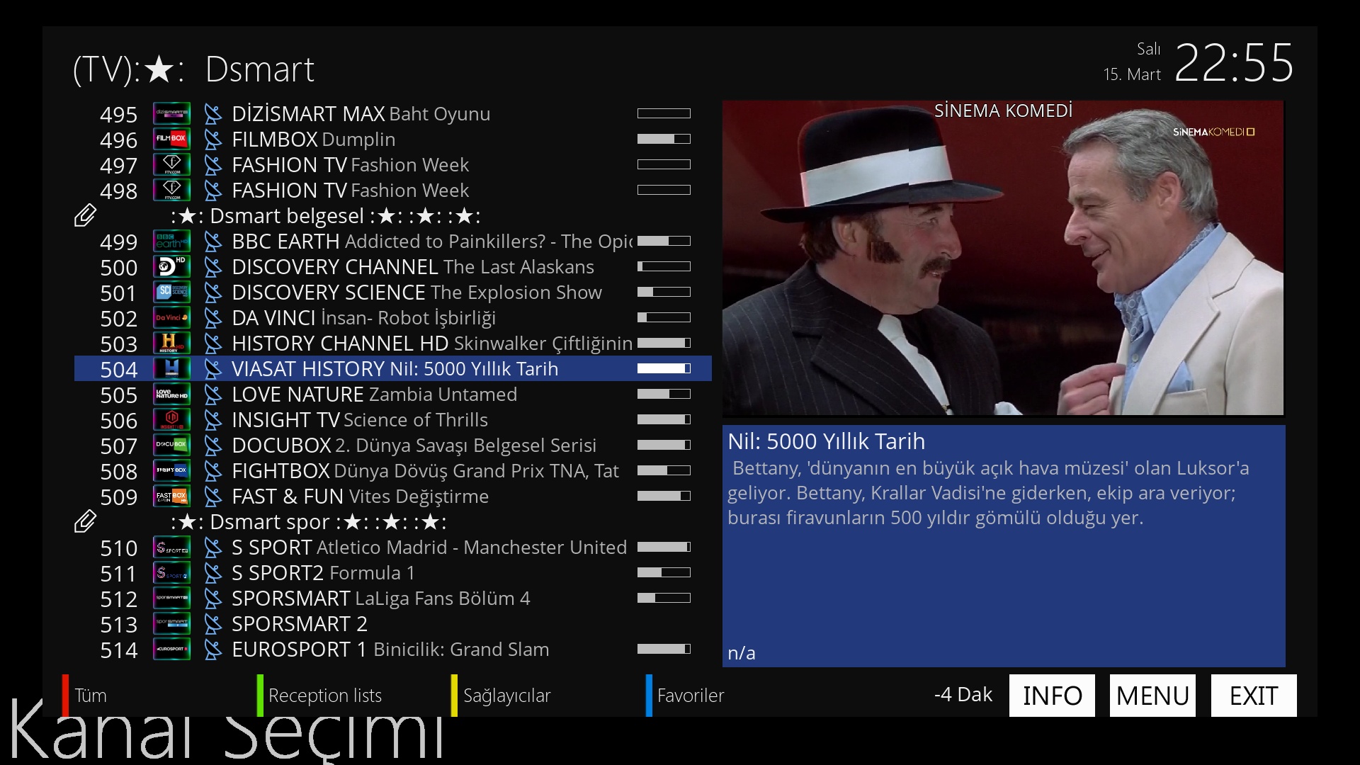The image size is (1360, 765).
Task: Click the 'Nil: 5000 Yıllık Tarih' title in info panel
Action: pyautogui.click(x=826, y=441)
